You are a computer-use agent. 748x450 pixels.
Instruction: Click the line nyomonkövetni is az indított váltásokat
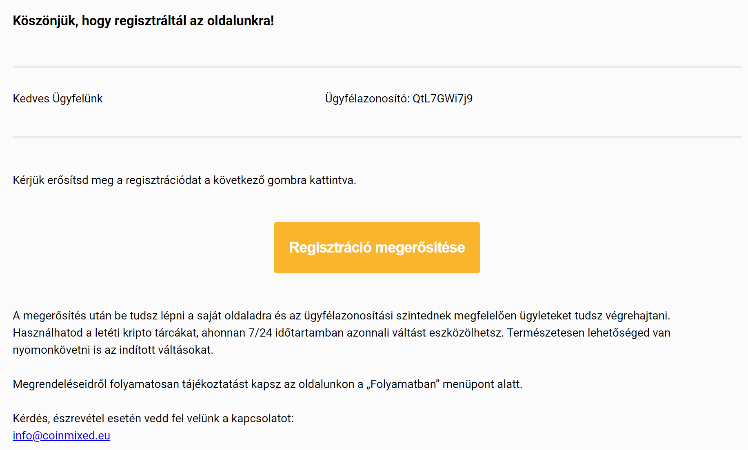pos(113,350)
